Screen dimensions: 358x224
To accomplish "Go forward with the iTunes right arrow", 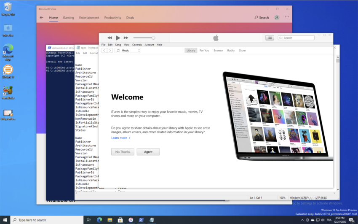I will (x=110, y=51).
